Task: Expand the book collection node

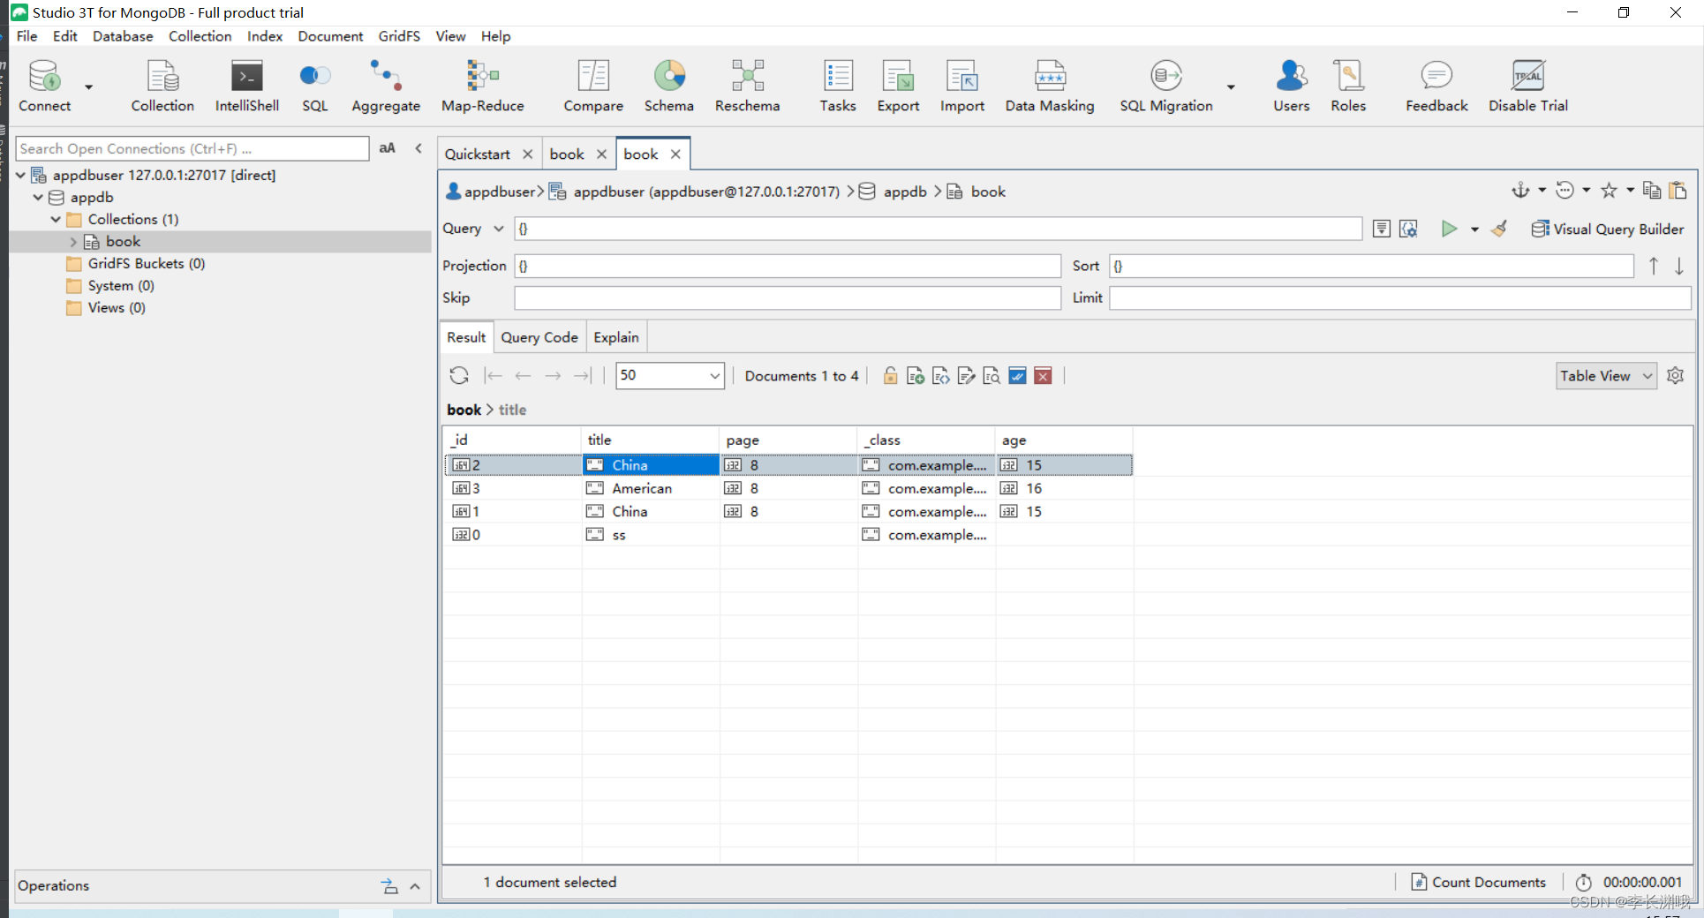Action: tap(73, 242)
